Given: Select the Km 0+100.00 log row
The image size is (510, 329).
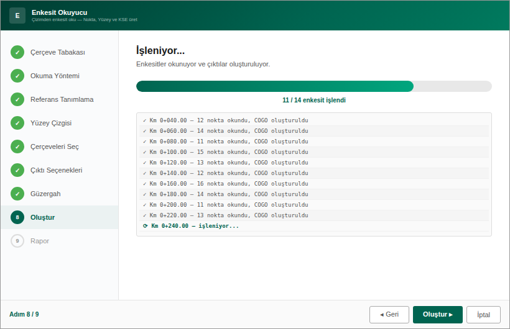Looking at the screenshot, I should (314, 152).
